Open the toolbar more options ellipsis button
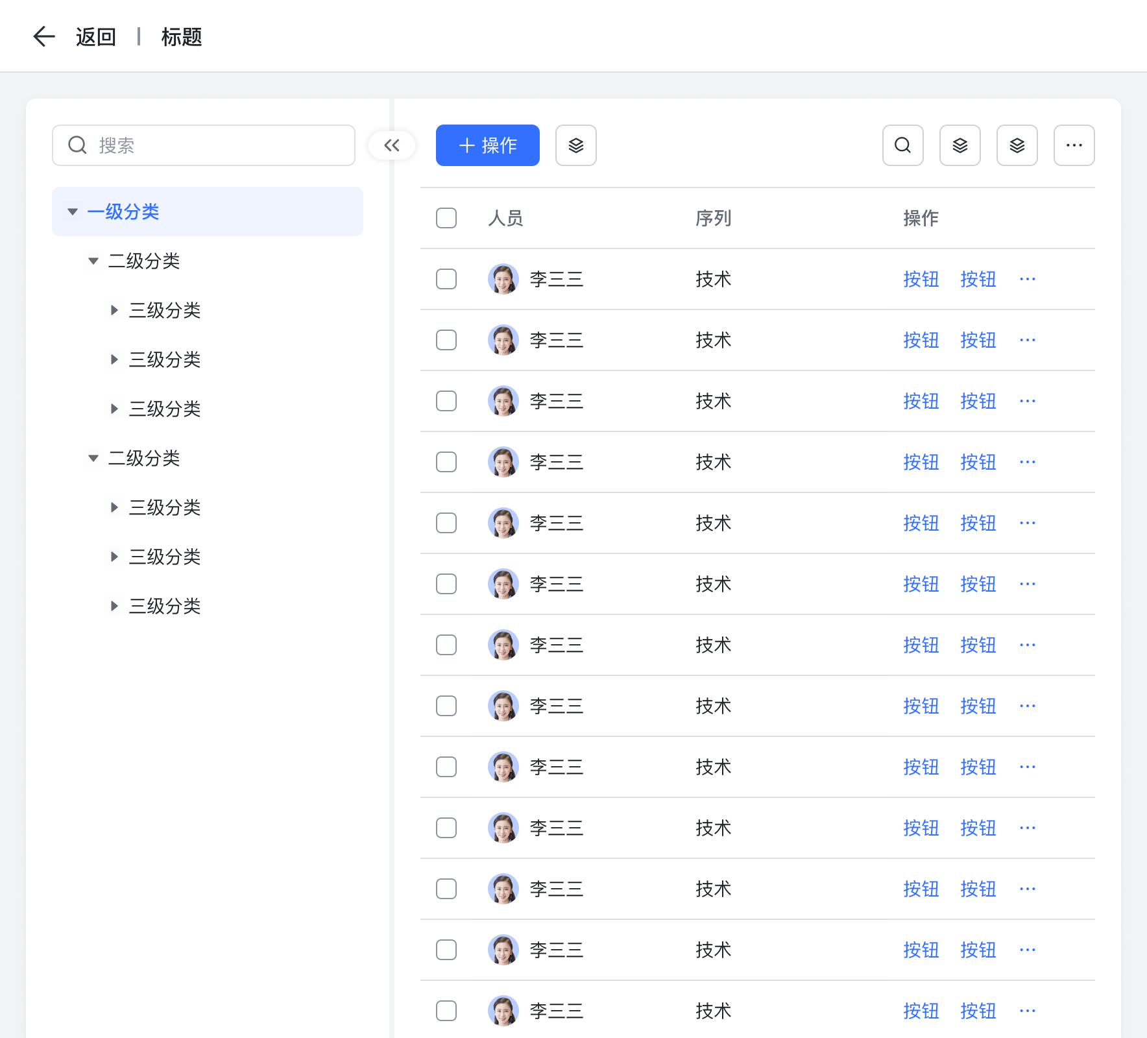 1074,145
